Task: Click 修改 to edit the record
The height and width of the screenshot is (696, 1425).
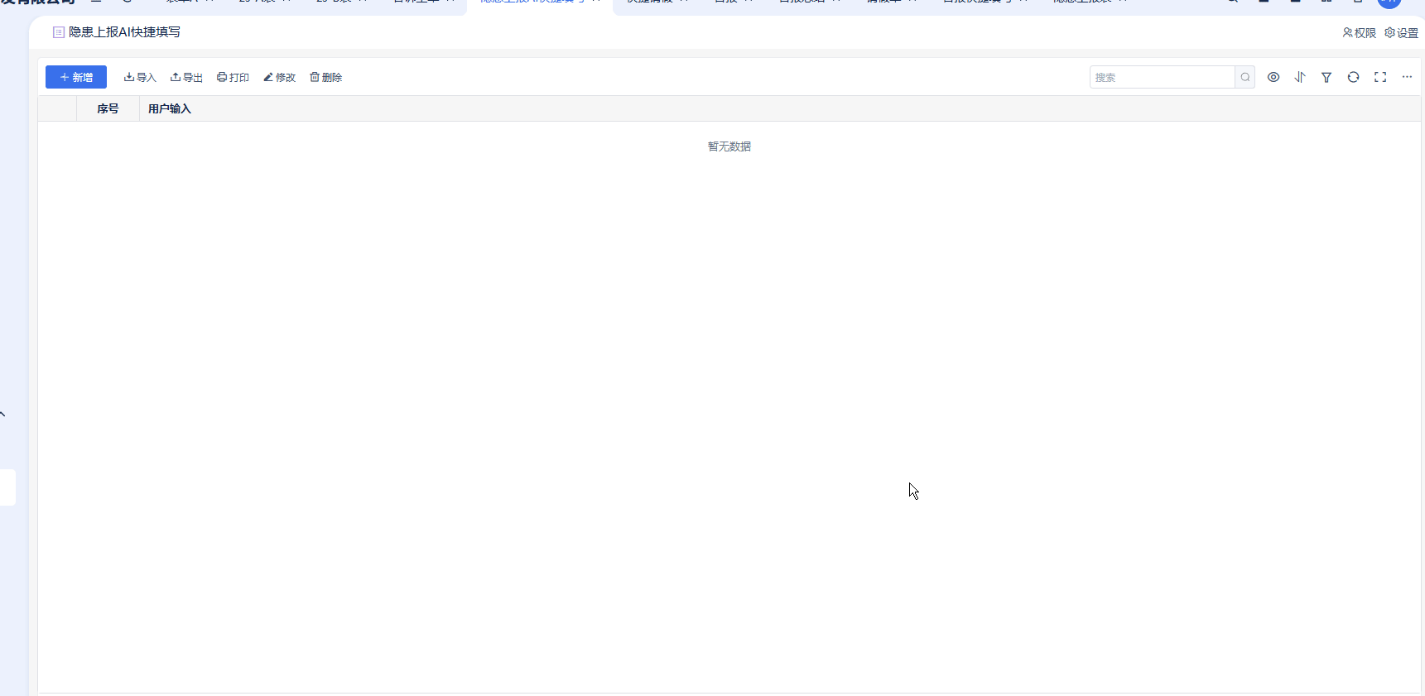Action: tap(280, 77)
